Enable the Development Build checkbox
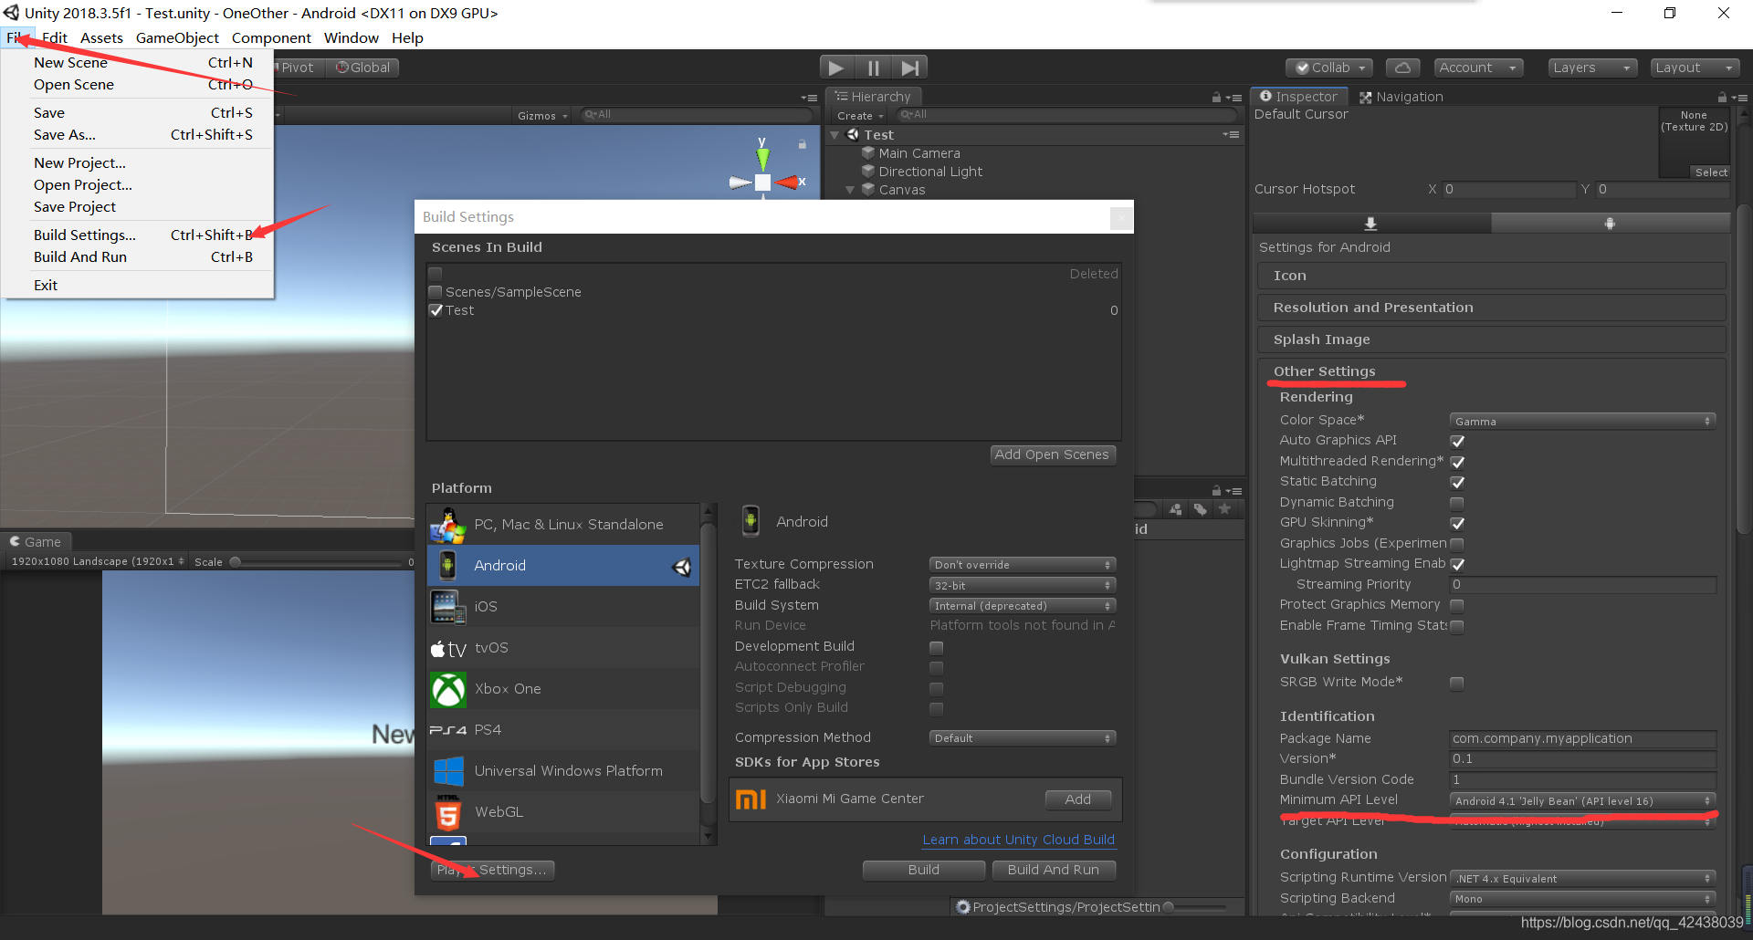1753x940 pixels. click(936, 648)
